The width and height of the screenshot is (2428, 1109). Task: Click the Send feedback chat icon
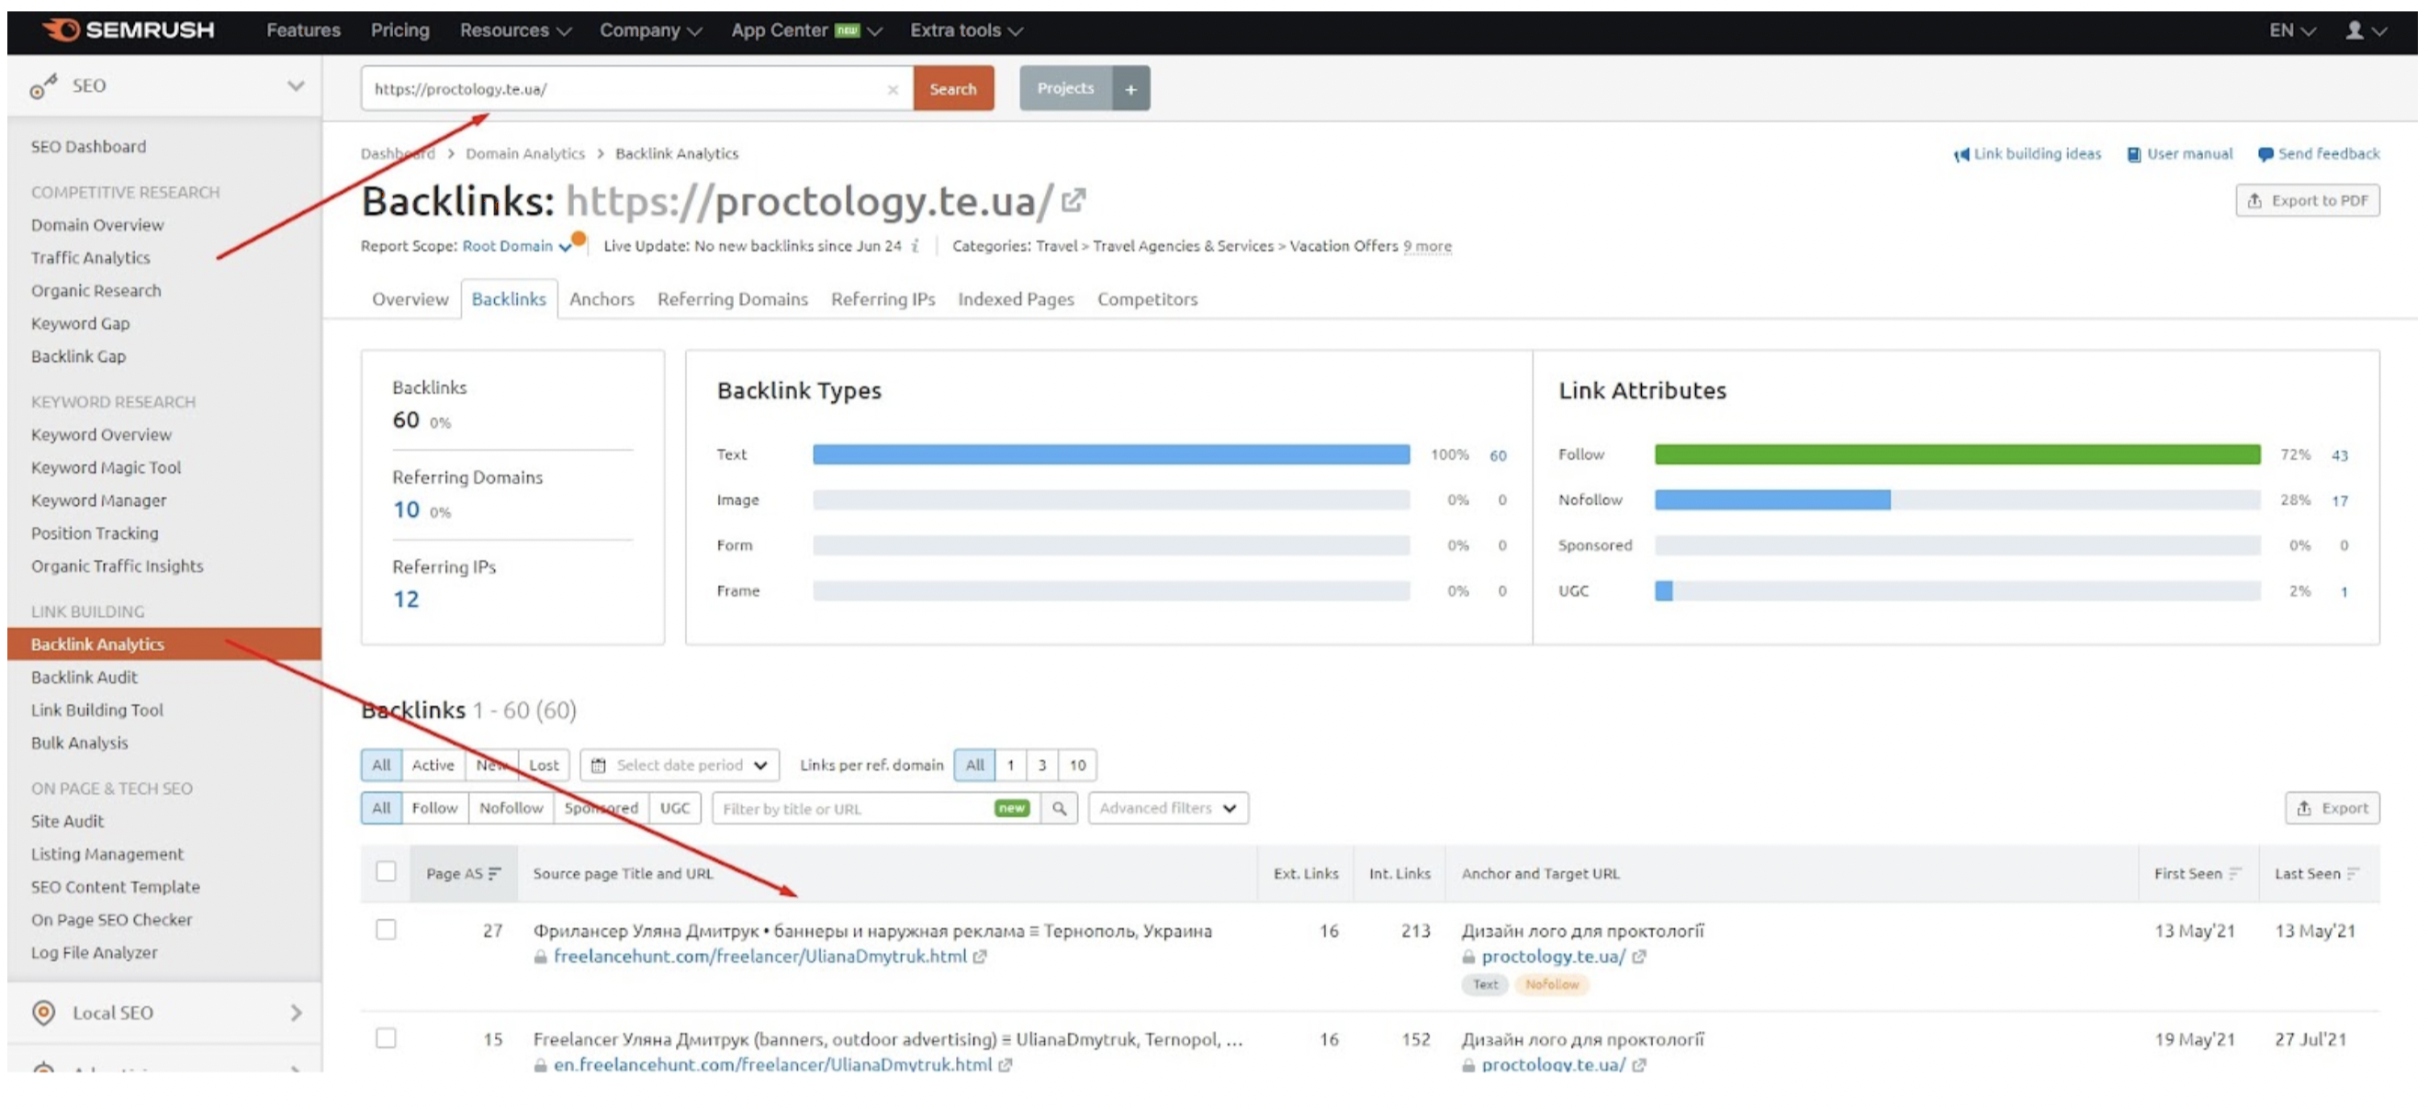pos(2265,154)
